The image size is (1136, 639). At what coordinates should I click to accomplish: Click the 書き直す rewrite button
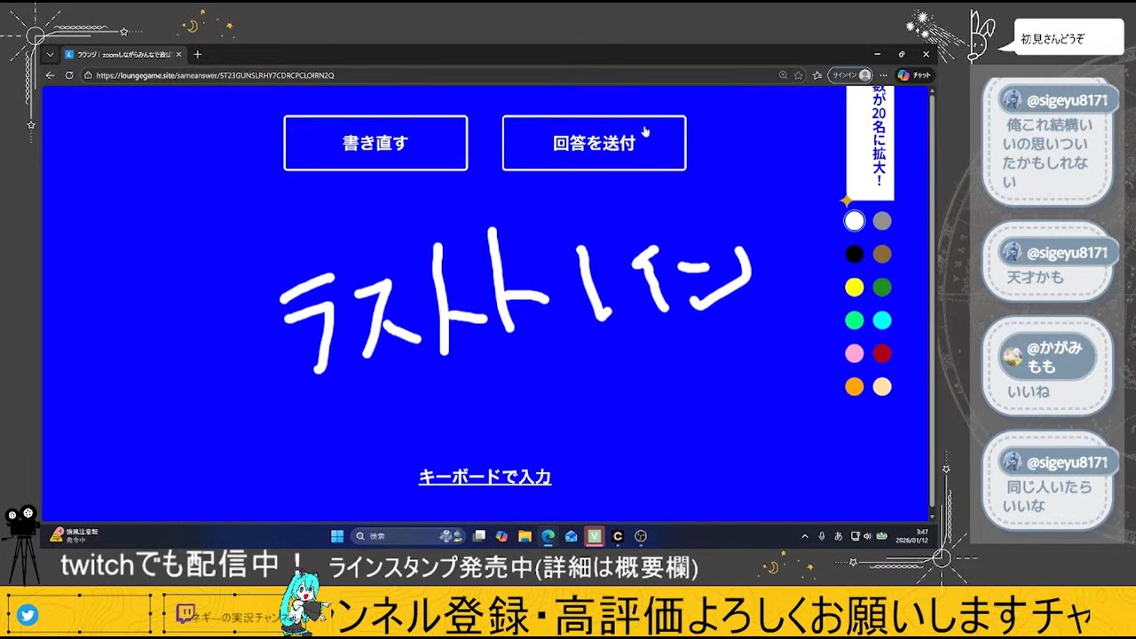[x=375, y=143]
